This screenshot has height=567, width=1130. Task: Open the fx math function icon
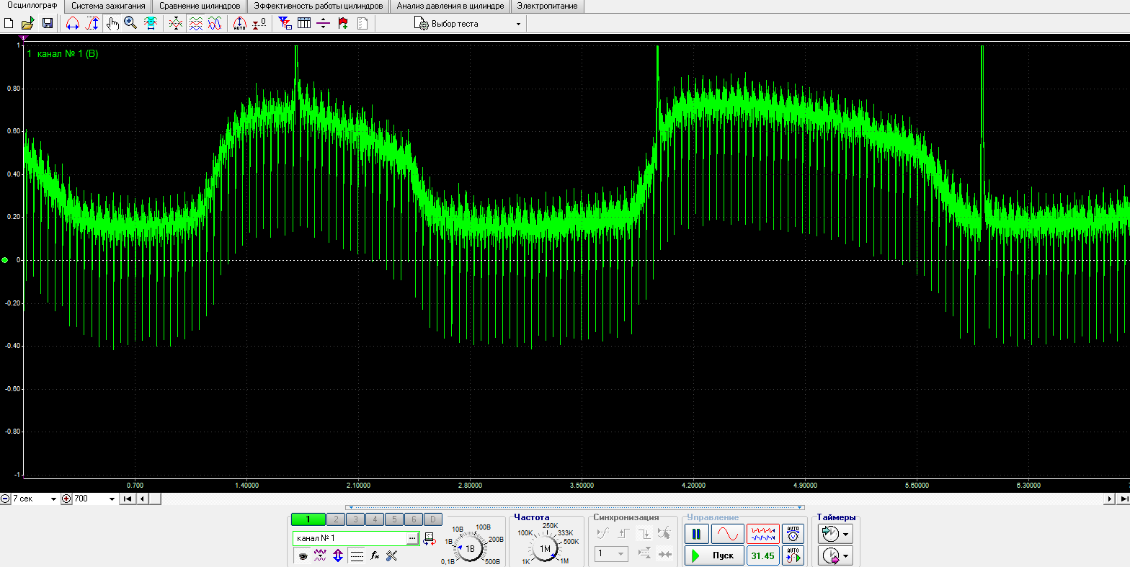coord(375,555)
